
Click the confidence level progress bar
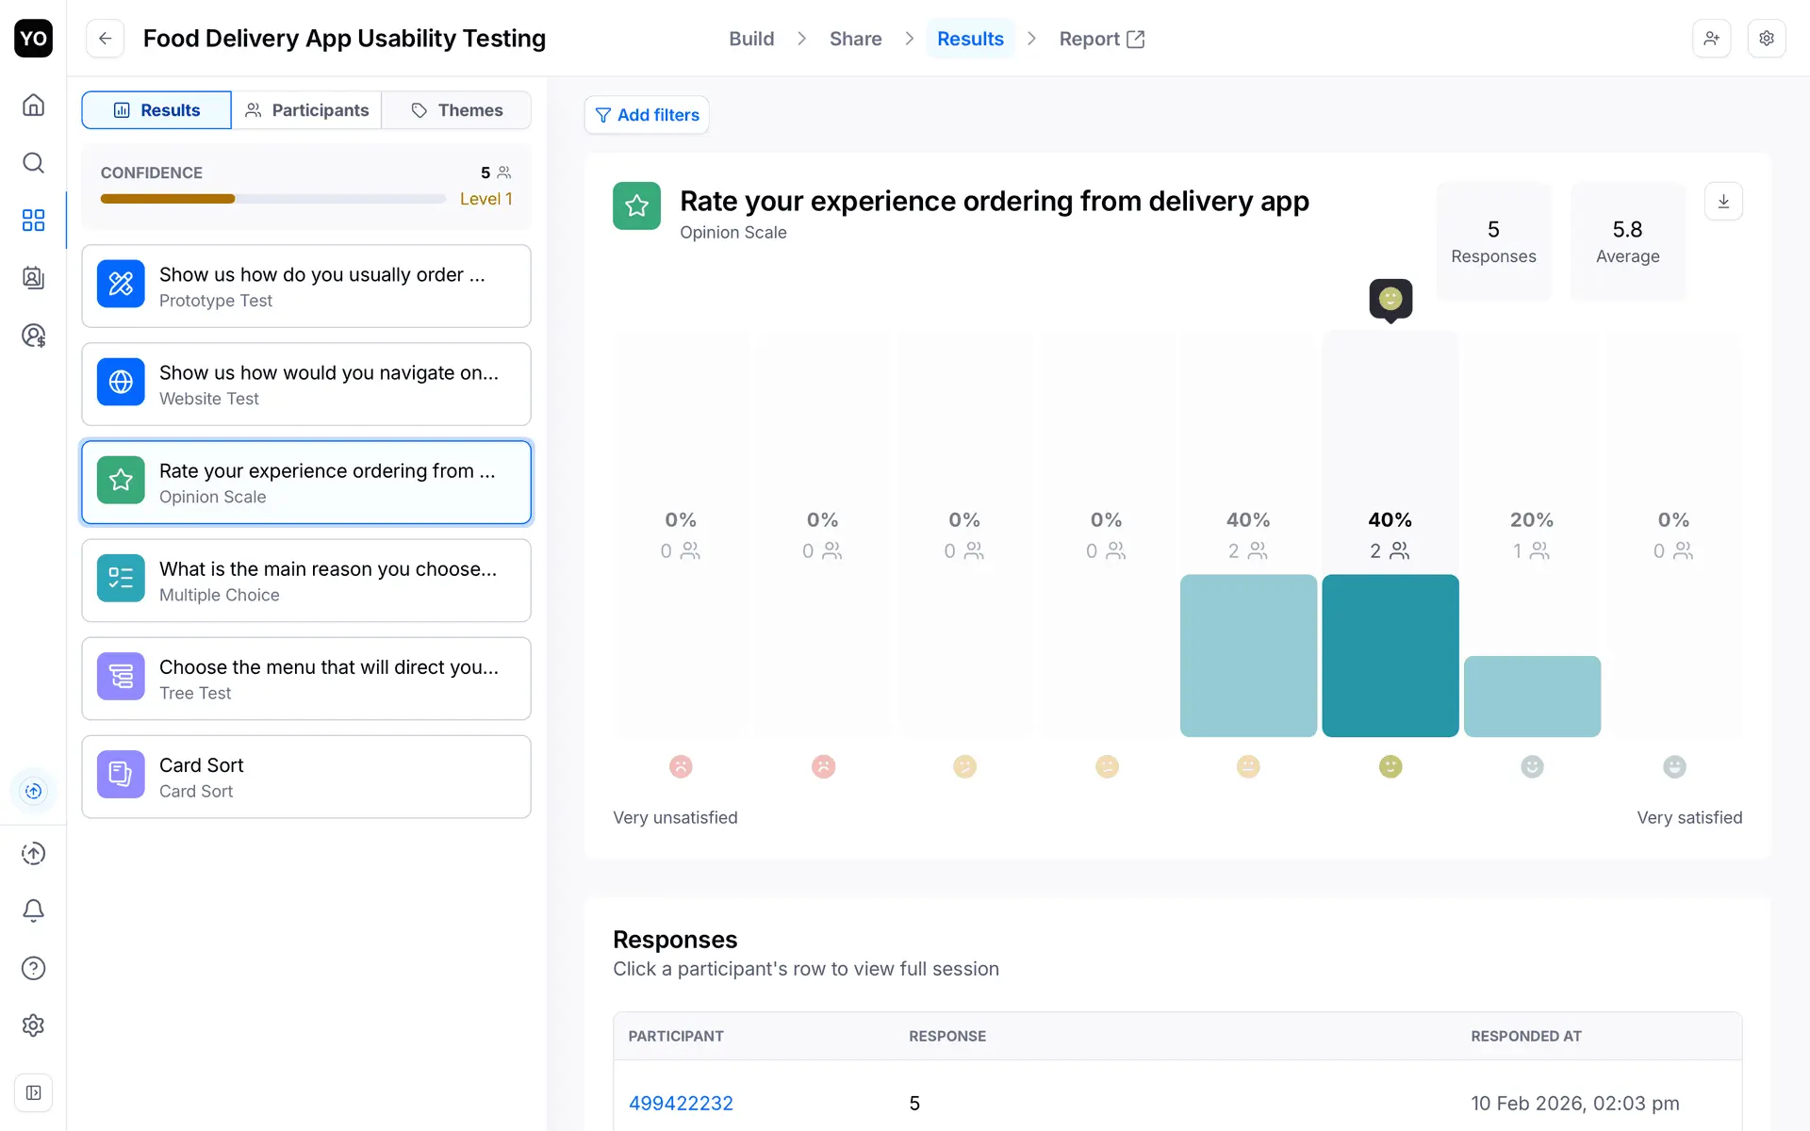(x=272, y=199)
